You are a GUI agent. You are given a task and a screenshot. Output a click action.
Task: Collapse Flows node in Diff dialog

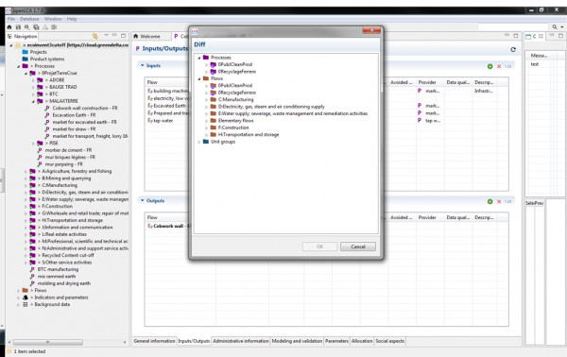tap(199, 78)
